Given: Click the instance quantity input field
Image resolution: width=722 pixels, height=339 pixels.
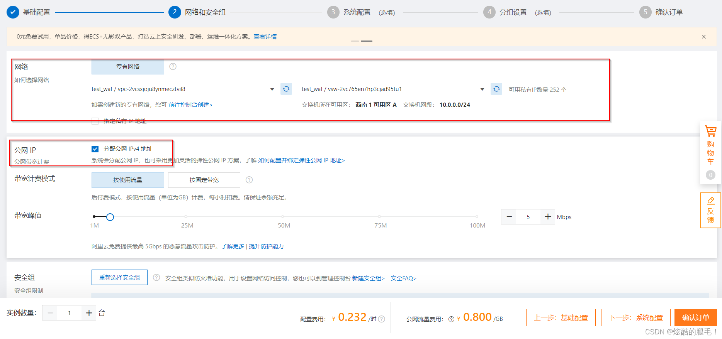Looking at the screenshot, I should point(69,313).
